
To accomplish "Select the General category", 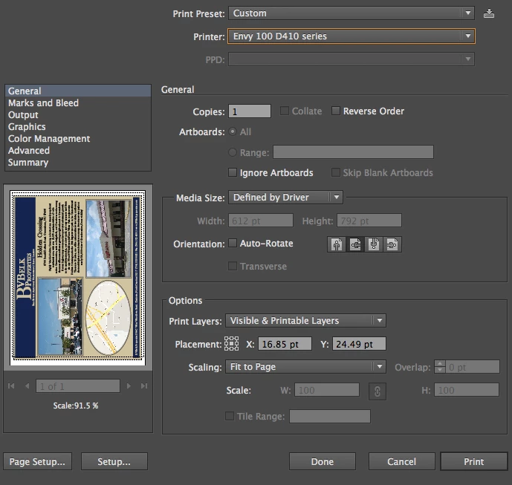I will [78, 91].
